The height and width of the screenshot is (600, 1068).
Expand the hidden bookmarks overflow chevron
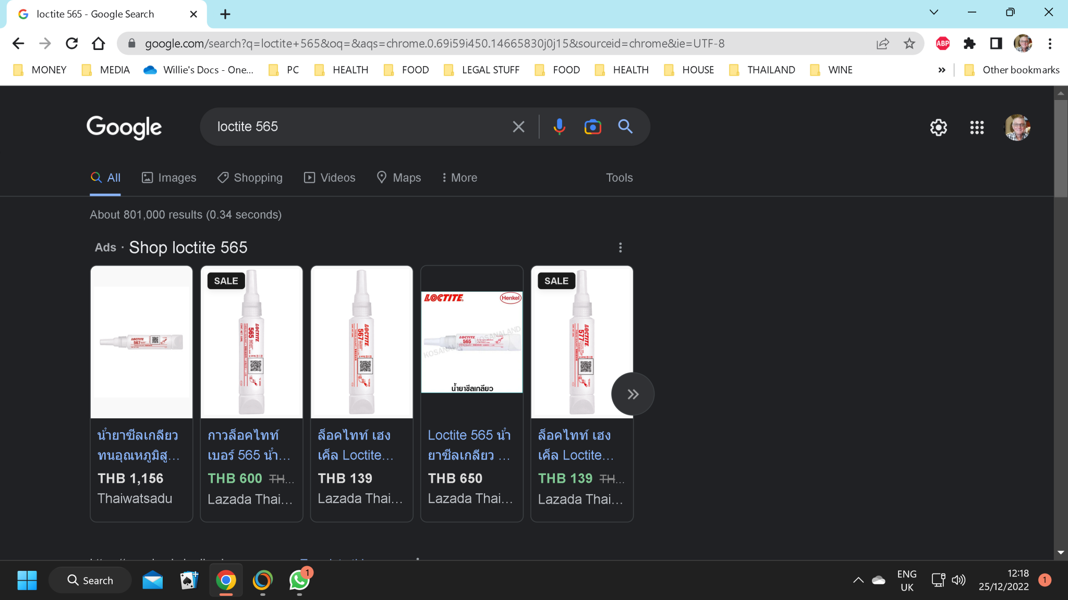point(941,70)
